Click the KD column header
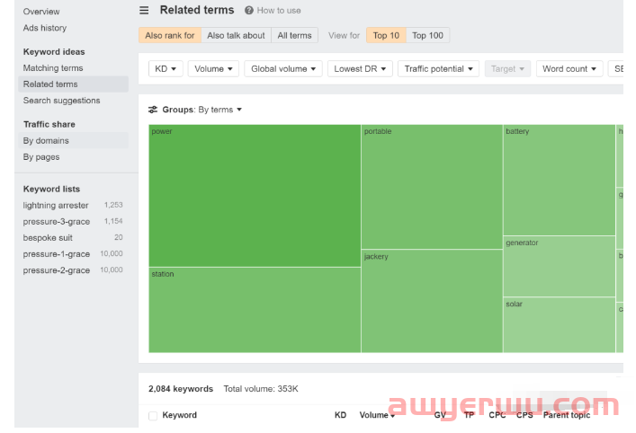The image size is (636, 433). click(340, 415)
